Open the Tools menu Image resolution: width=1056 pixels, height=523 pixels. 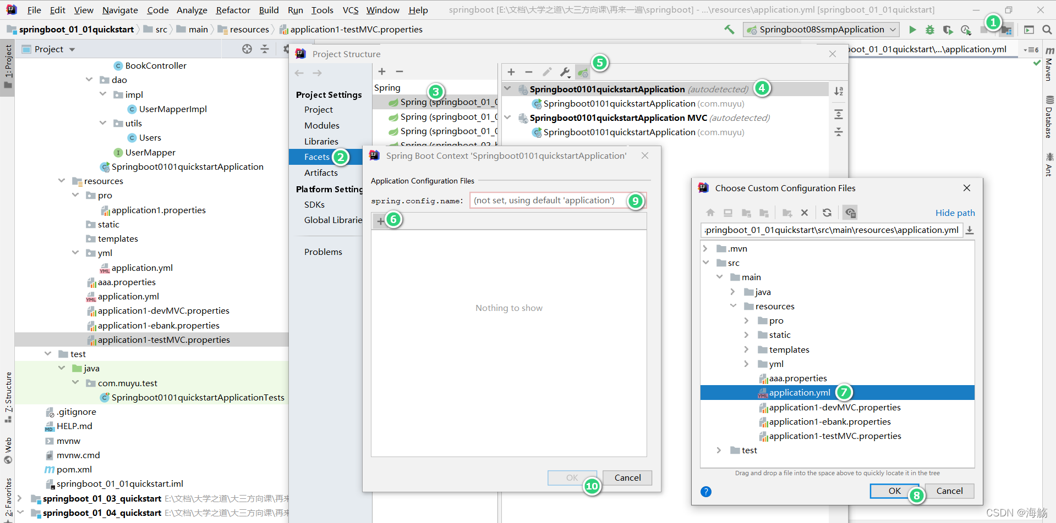pyautogui.click(x=322, y=10)
